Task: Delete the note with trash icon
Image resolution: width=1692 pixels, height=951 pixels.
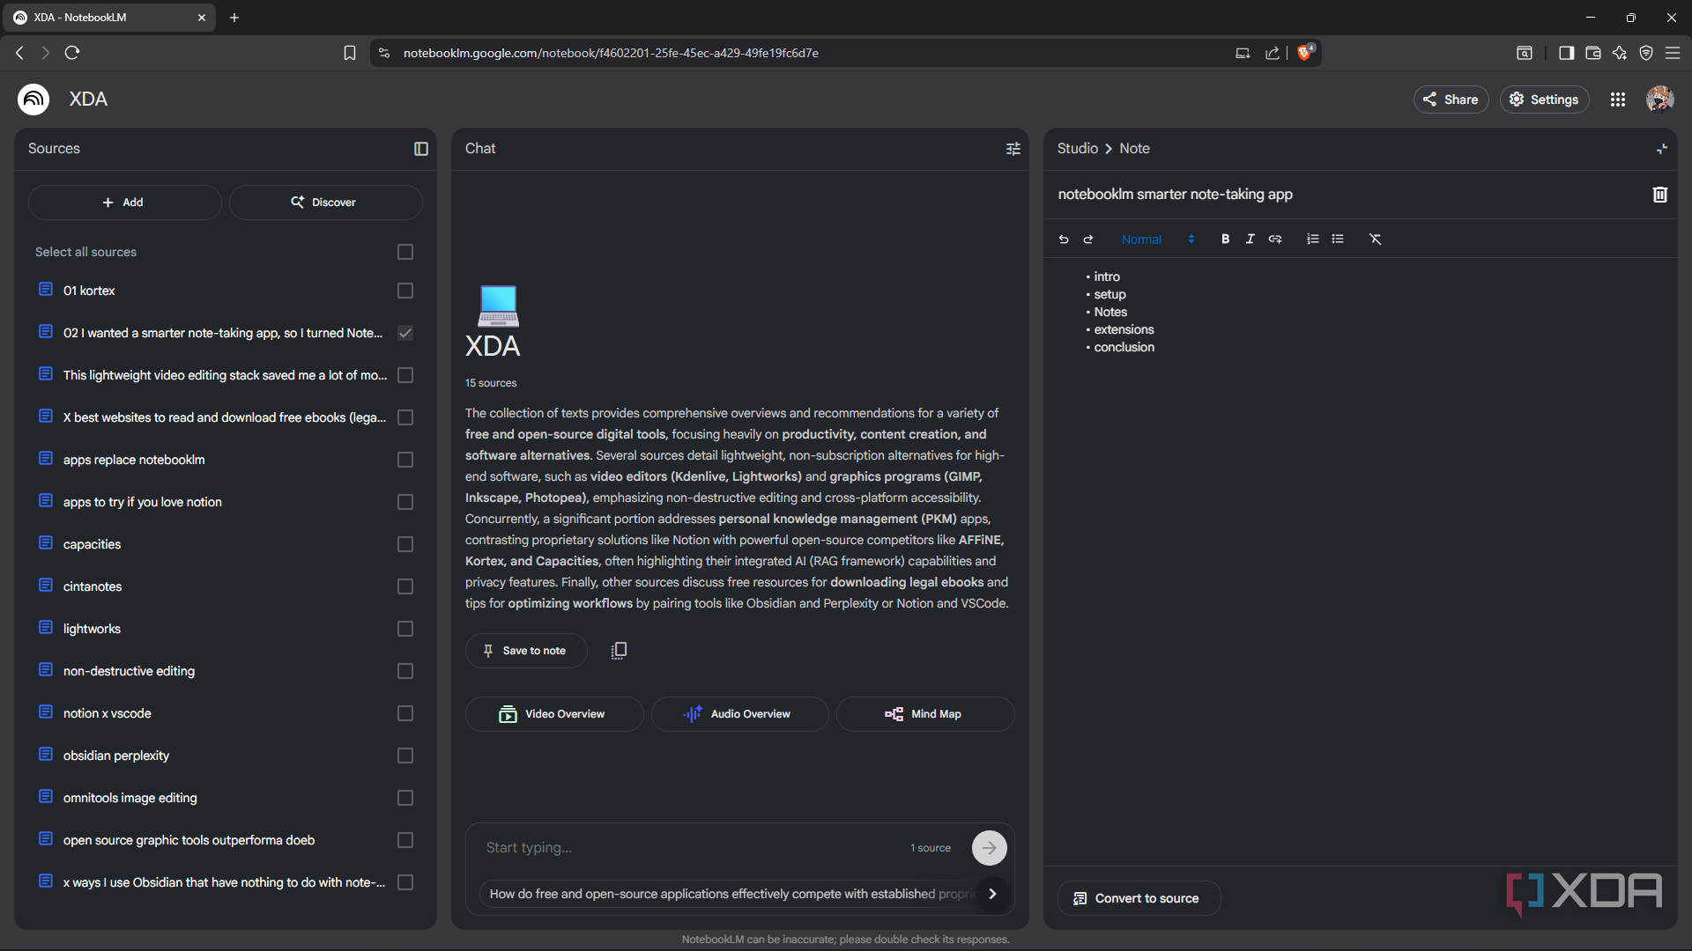Action: [x=1660, y=195]
